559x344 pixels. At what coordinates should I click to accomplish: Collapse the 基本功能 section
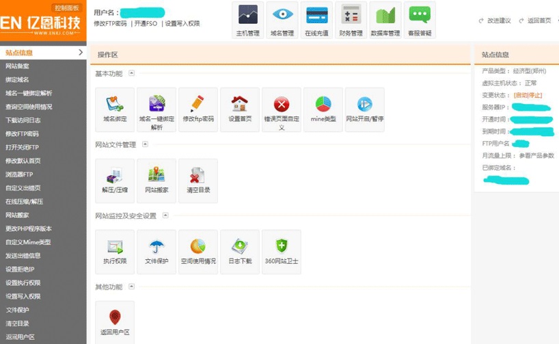[131, 73]
